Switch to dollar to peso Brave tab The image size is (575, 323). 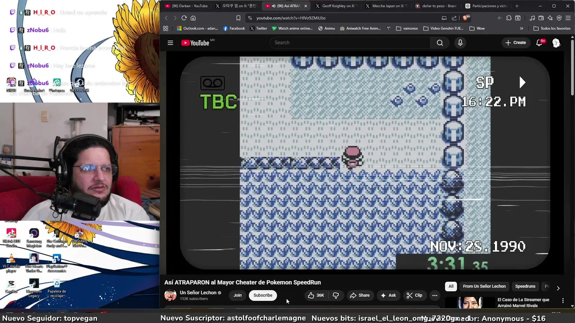coord(435,6)
